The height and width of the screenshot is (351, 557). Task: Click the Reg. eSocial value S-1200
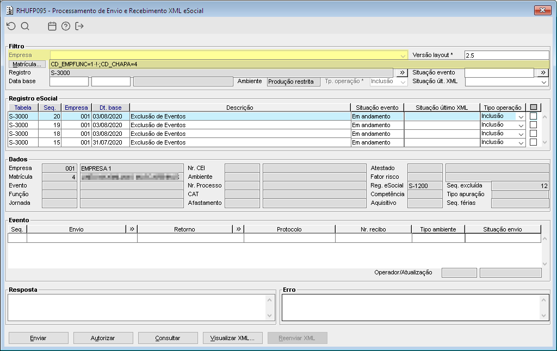[x=425, y=186]
